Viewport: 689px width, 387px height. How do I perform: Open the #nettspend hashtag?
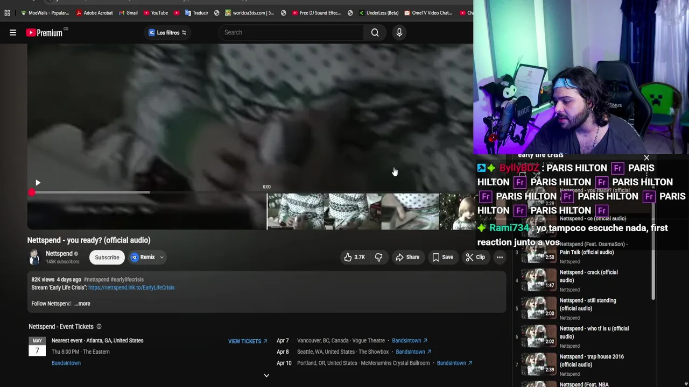(96, 279)
